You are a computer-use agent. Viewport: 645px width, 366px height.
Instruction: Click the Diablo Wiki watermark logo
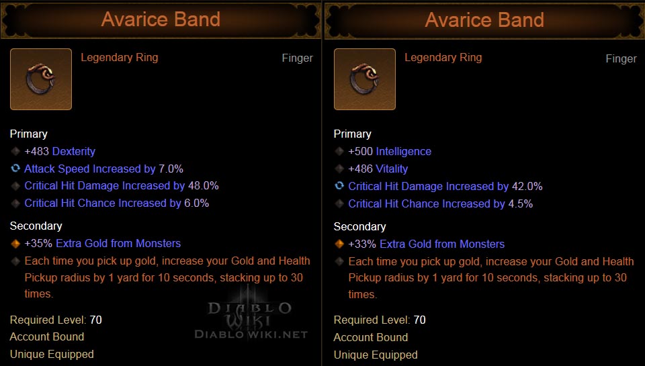[250, 318]
